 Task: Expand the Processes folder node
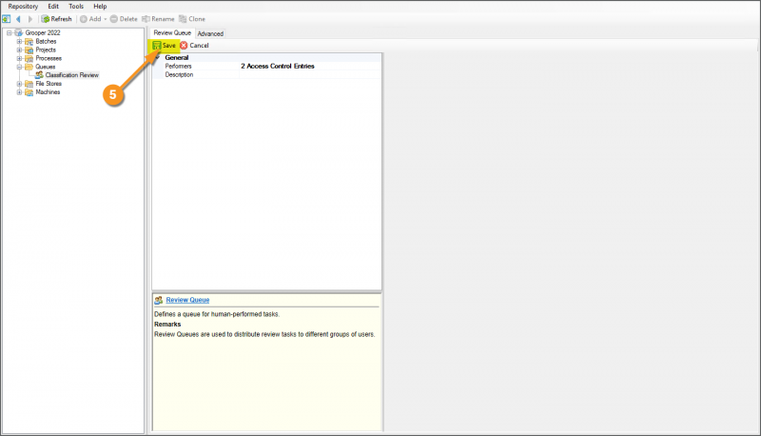(x=19, y=58)
